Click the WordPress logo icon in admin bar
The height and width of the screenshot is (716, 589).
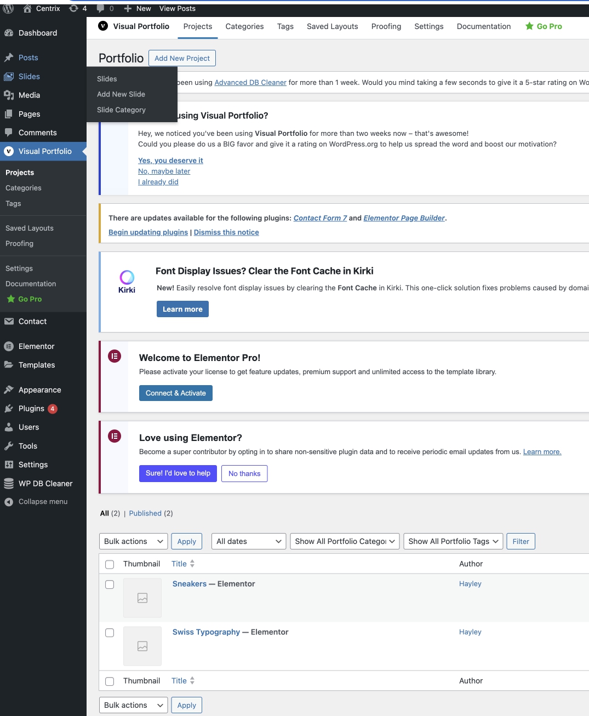tap(8, 8)
